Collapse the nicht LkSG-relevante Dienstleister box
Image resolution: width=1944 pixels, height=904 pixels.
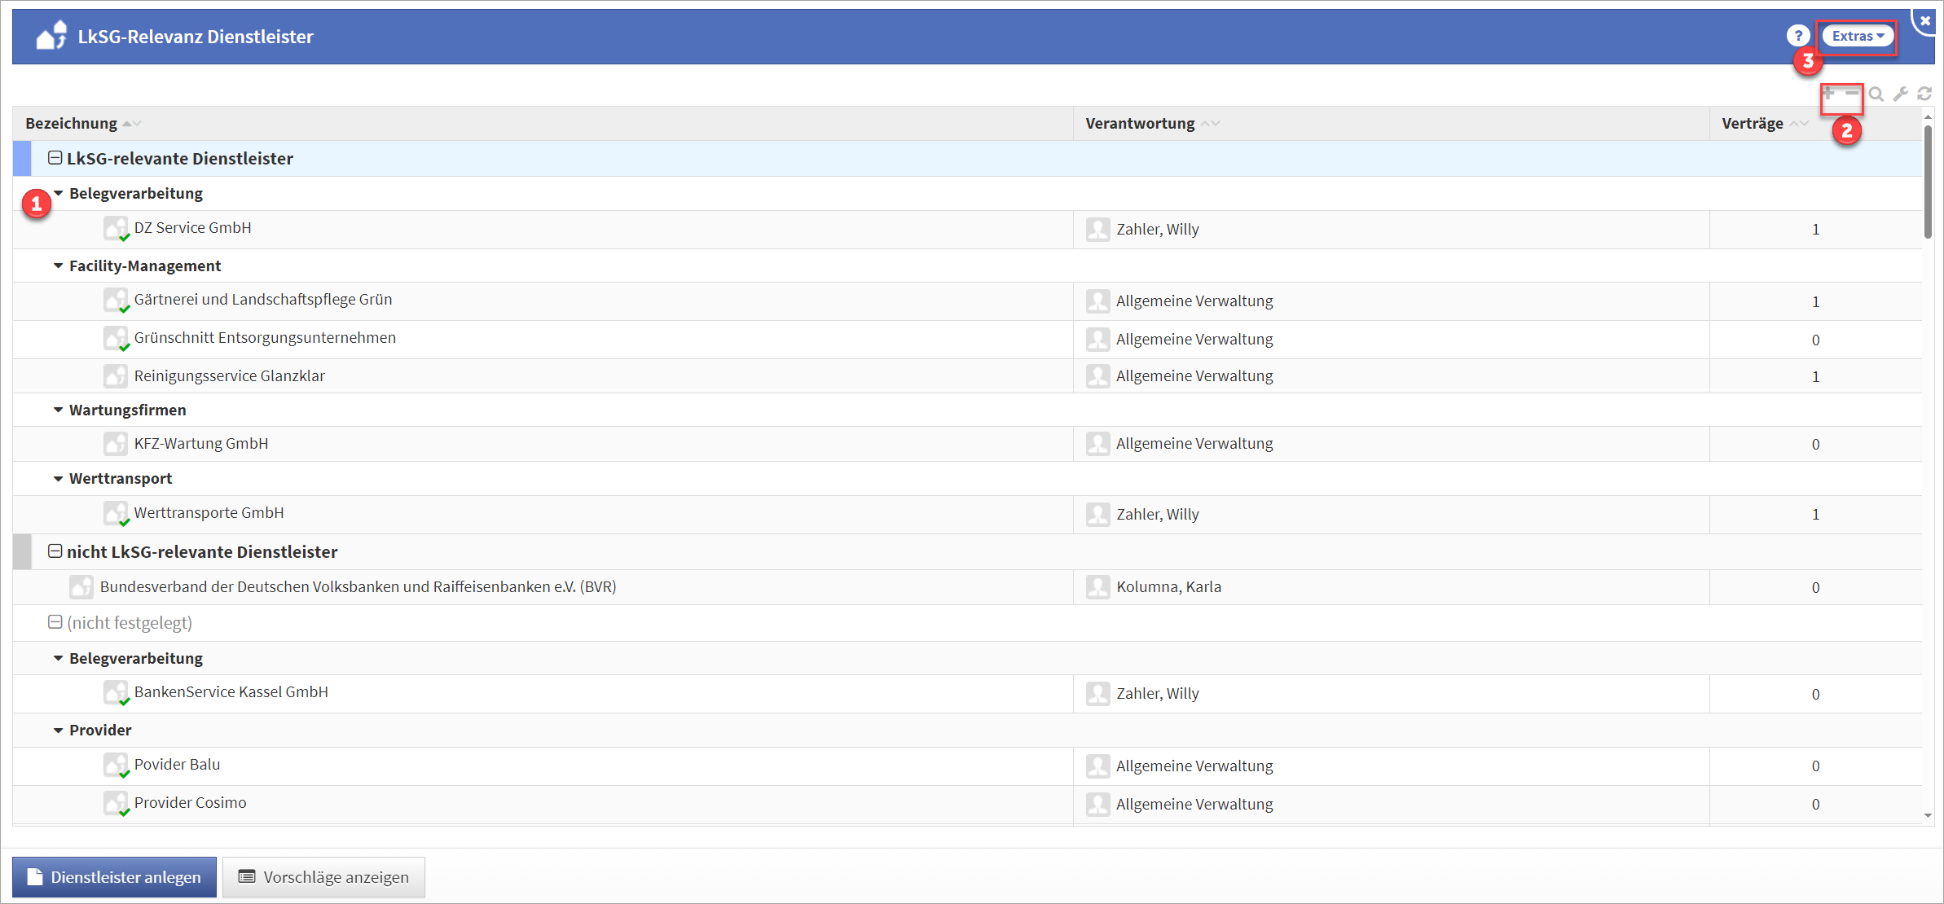[55, 551]
